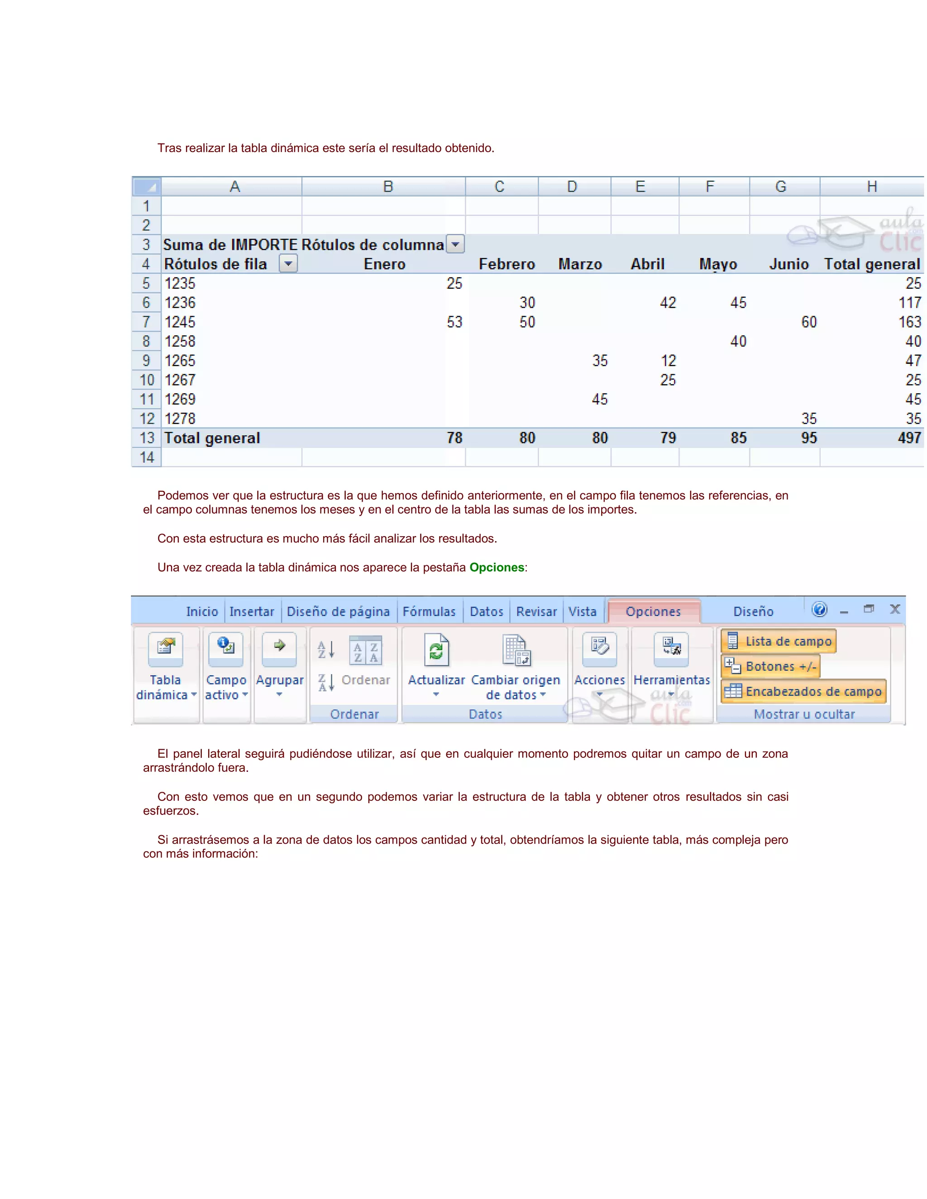This screenshot has height=1199, width=927.
Task: Sort descending with the Z-A icon
Action: tap(325, 683)
